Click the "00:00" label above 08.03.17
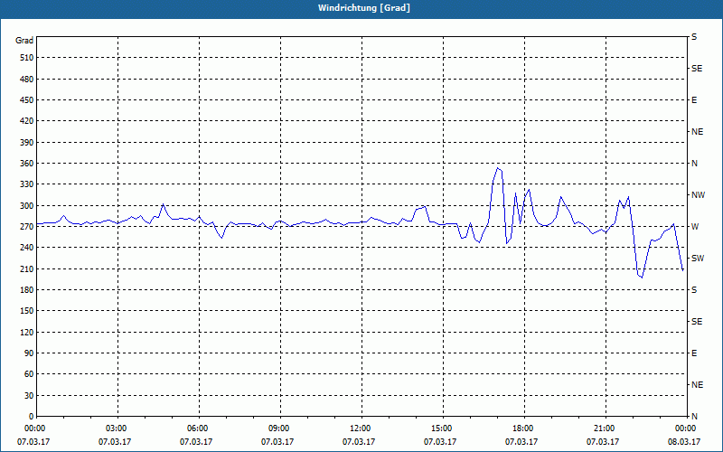The image size is (723, 452). pos(685,428)
